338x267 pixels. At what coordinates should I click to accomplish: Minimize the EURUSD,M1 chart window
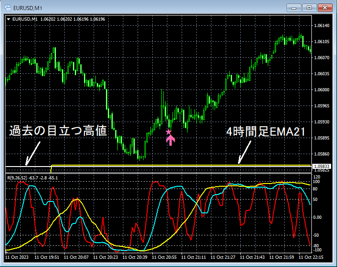tap(294, 8)
